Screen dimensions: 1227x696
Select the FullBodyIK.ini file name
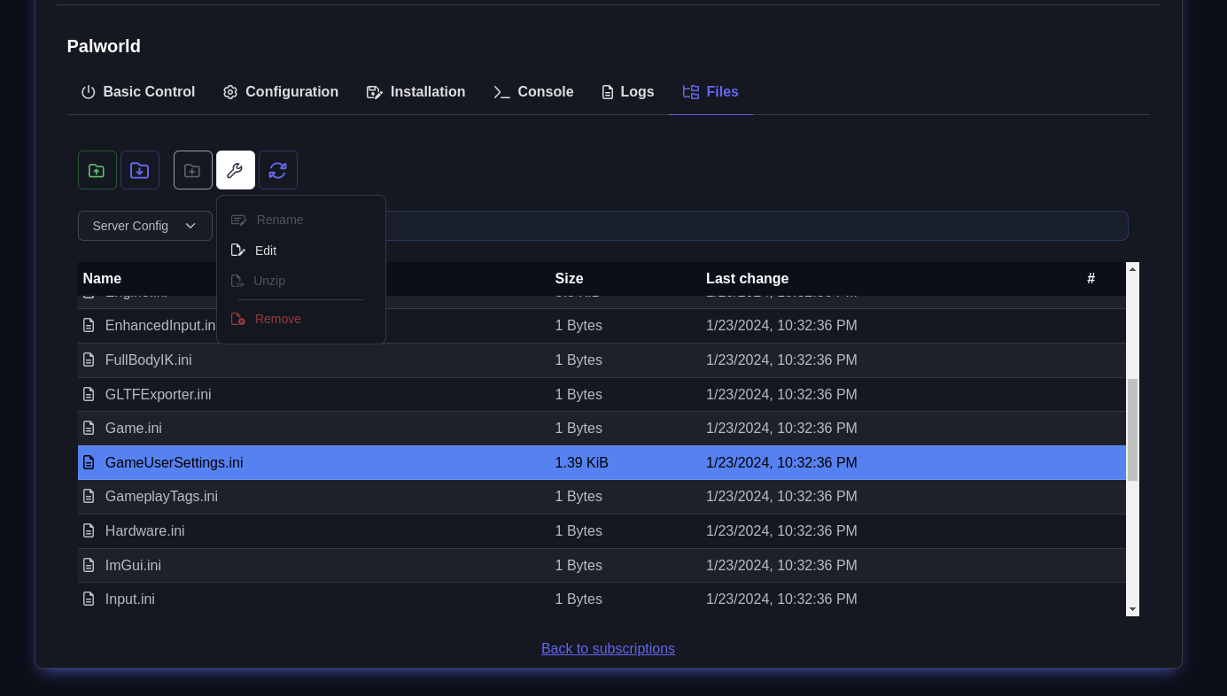tap(148, 360)
